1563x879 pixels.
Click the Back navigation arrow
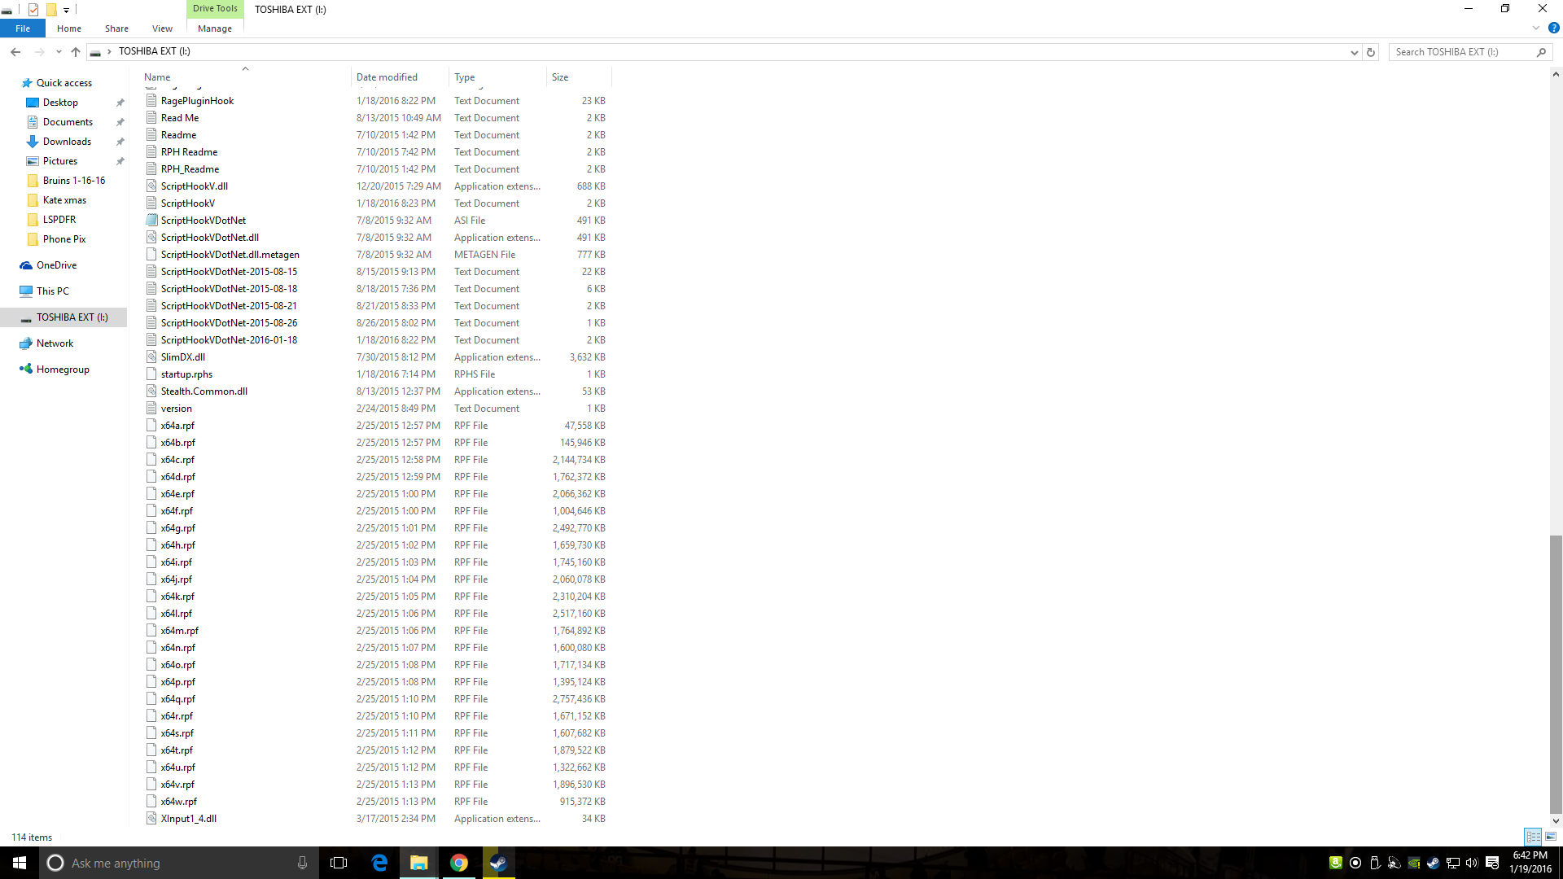click(15, 51)
